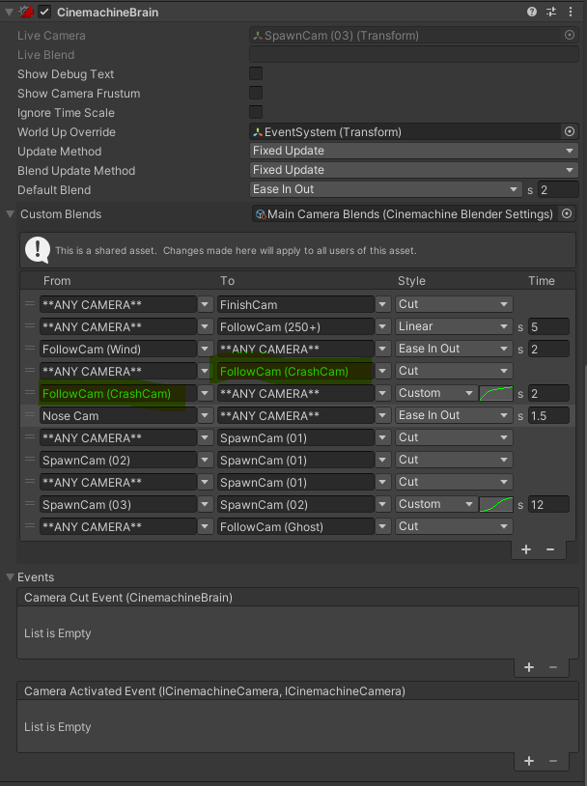
Task: Open the Blend Update Method dropdown
Action: coord(413,171)
